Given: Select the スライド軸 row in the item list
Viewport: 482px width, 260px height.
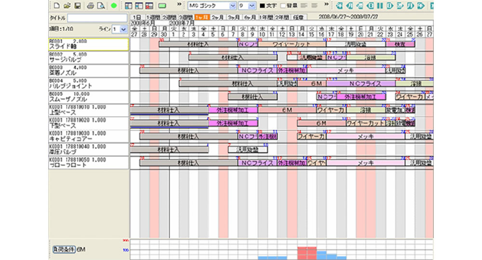Looking at the screenshot, I should pyautogui.click(x=89, y=44).
